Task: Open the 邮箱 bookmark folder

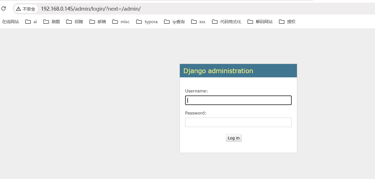Action: pyautogui.click(x=98, y=22)
